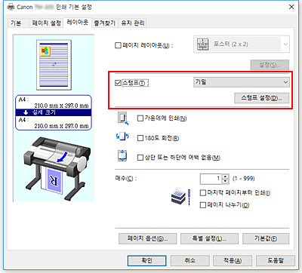Click the 취소 cancel button

click(190, 260)
